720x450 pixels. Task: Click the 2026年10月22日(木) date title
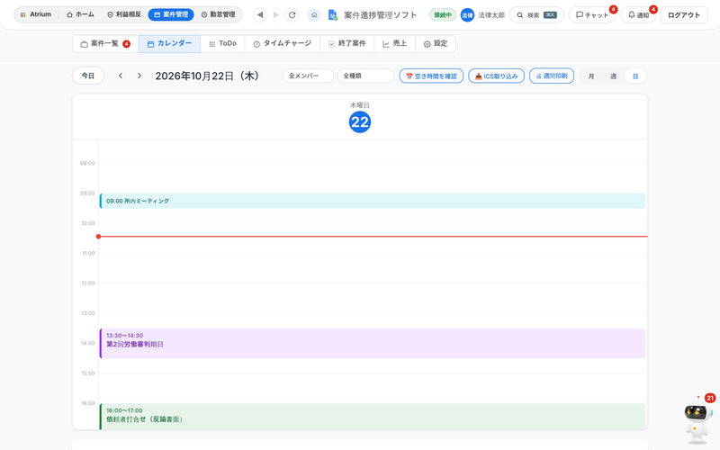coord(207,76)
